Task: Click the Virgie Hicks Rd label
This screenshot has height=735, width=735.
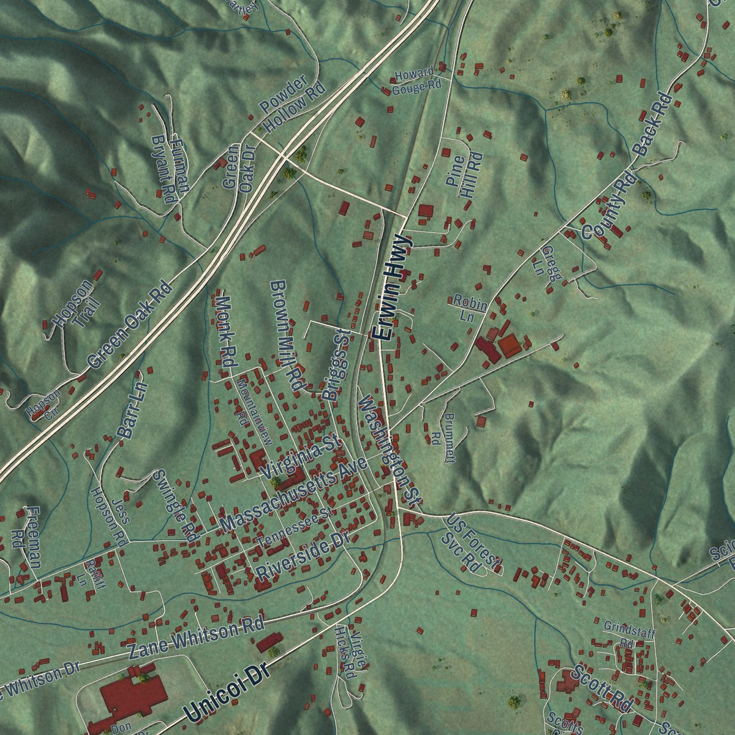Action: coord(352,652)
